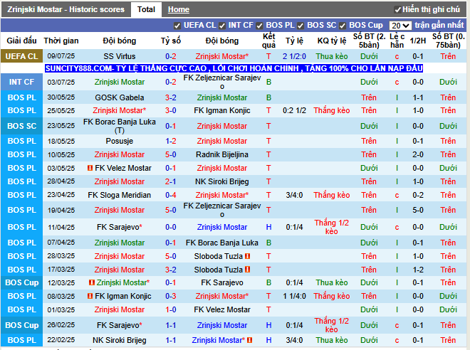Click Thua kèo result on 09/07/25 row
The image size is (470, 350).
(332, 56)
